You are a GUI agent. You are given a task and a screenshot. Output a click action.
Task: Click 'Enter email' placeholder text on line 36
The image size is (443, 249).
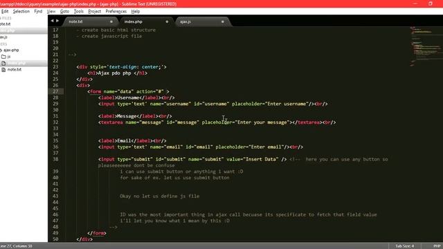[x=266, y=147]
